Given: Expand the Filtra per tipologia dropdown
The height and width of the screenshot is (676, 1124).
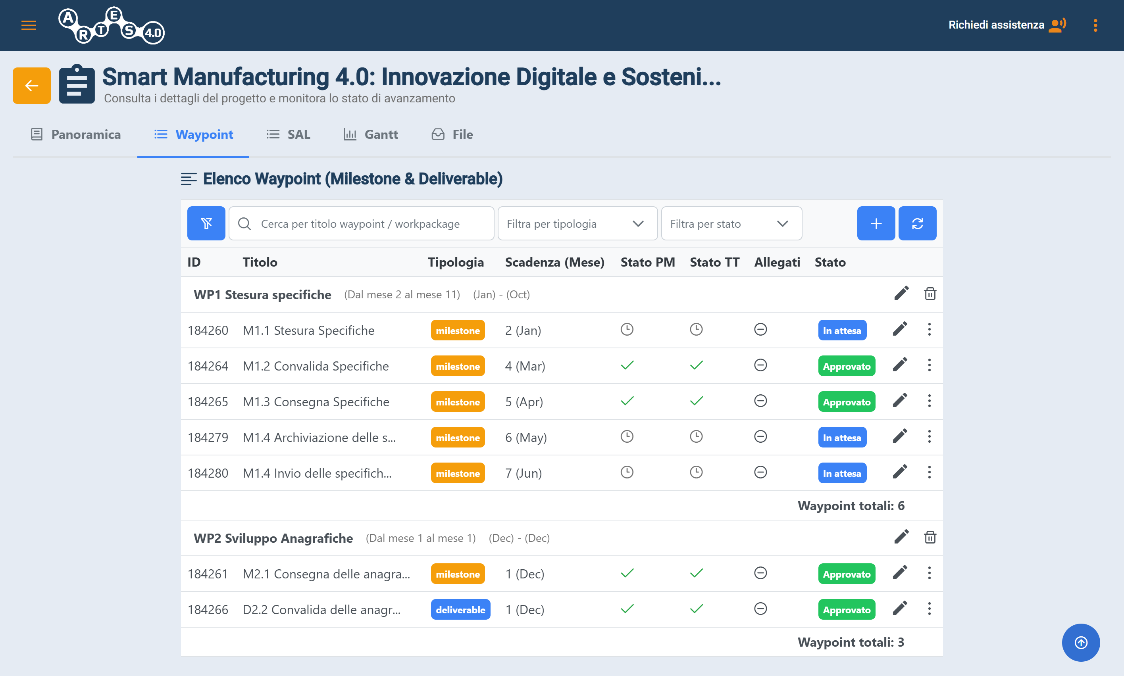Looking at the screenshot, I should point(577,223).
